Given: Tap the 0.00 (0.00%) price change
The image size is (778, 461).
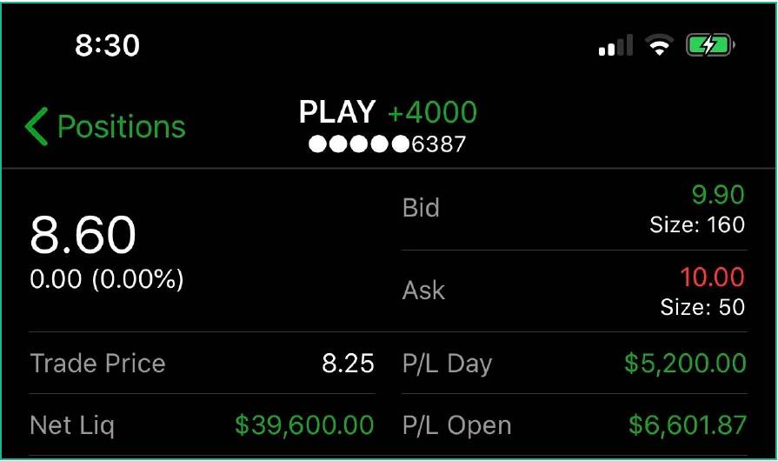Looking at the screenshot, I should (x=107, y=279).
